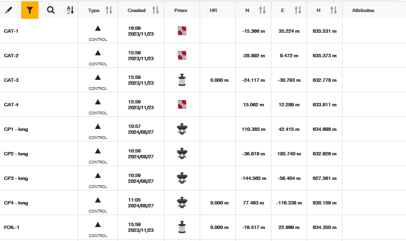Viewport: 406px width, 241px height.
Task: Click the pencil edit icon
Action: coord(10,10)
